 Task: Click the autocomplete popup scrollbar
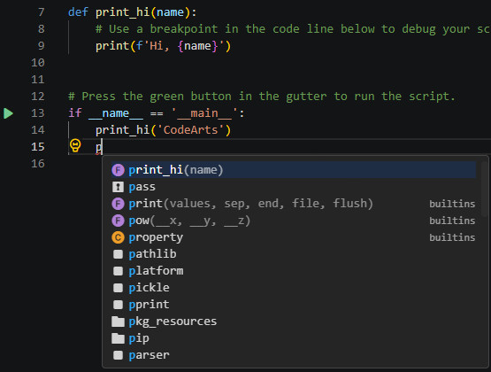[484, 189]
